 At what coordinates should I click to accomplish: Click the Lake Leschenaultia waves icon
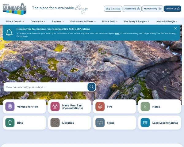pos(145,123)
